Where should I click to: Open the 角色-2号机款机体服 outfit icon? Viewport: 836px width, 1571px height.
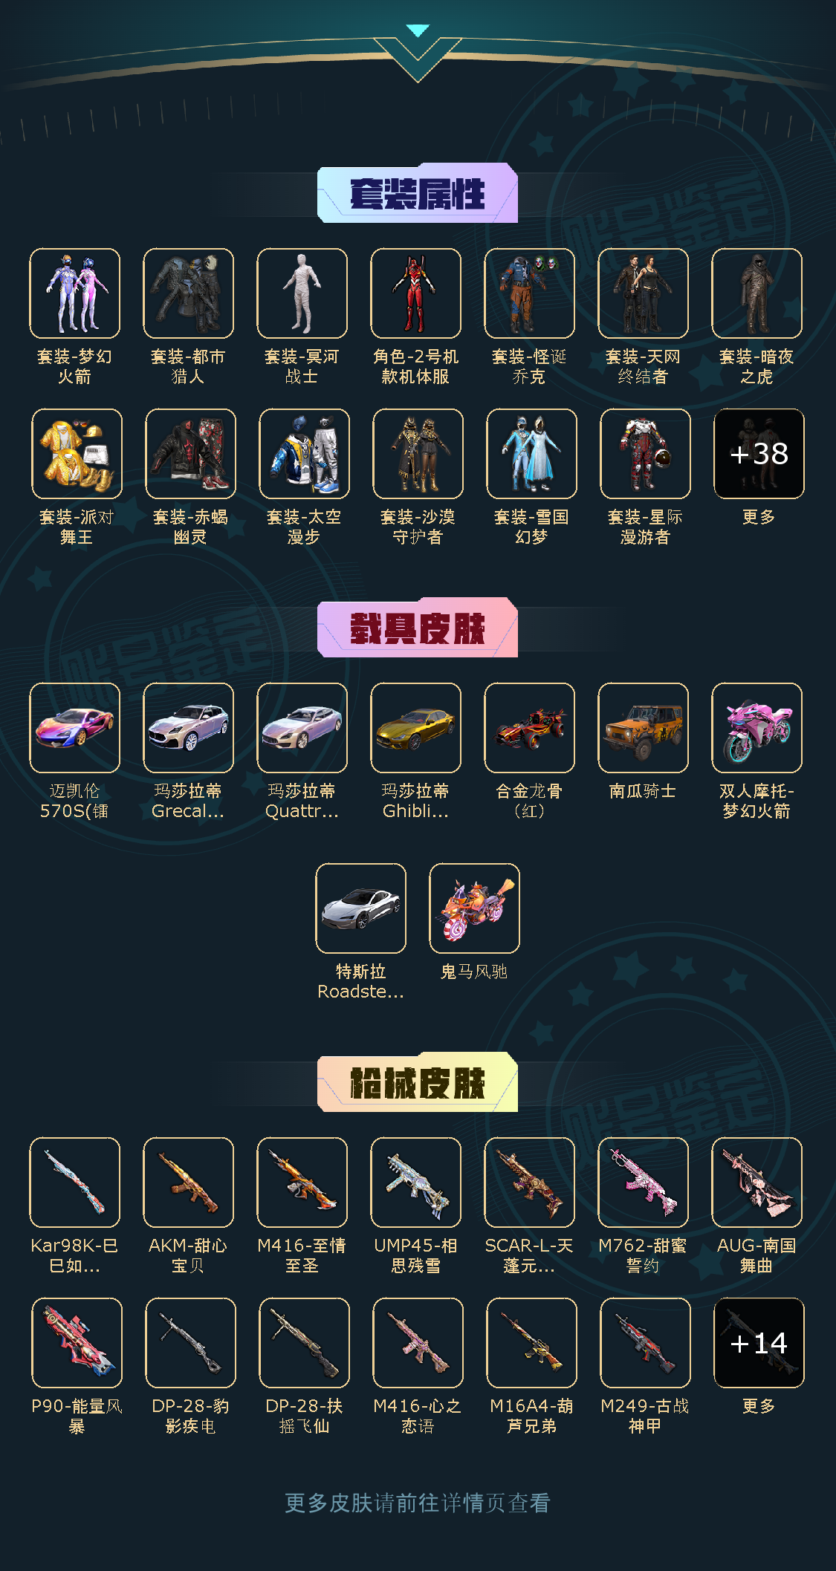415,293
